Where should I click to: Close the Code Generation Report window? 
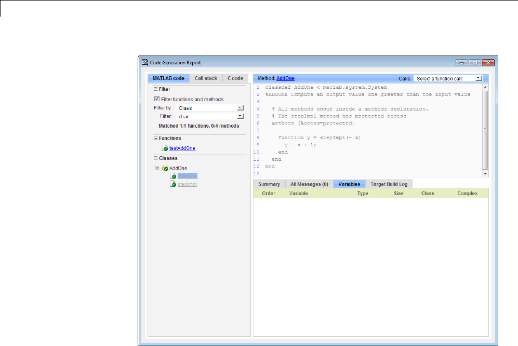point(488,62)
